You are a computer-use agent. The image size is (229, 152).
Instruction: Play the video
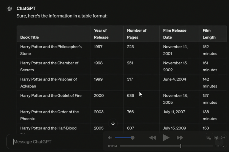coord(166,138)
